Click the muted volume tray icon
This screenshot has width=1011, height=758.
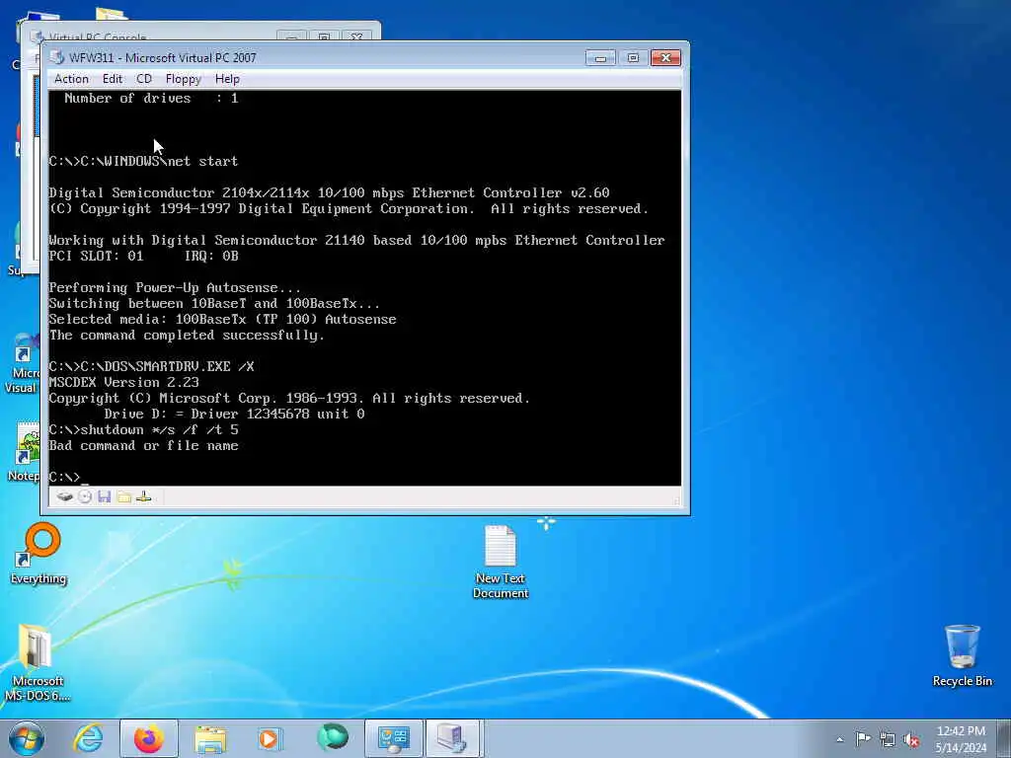click(x=911, y=739)
